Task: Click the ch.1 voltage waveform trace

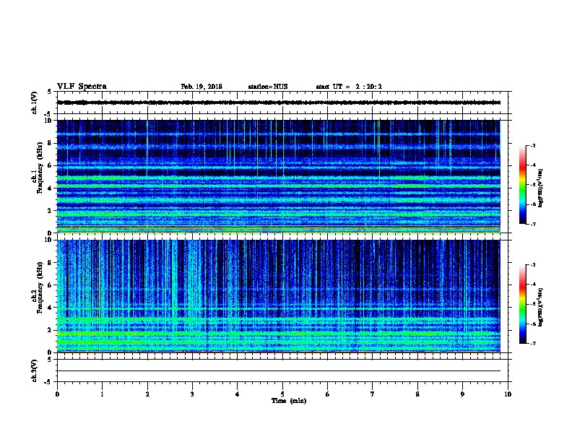Action: [x=279, y=103]
